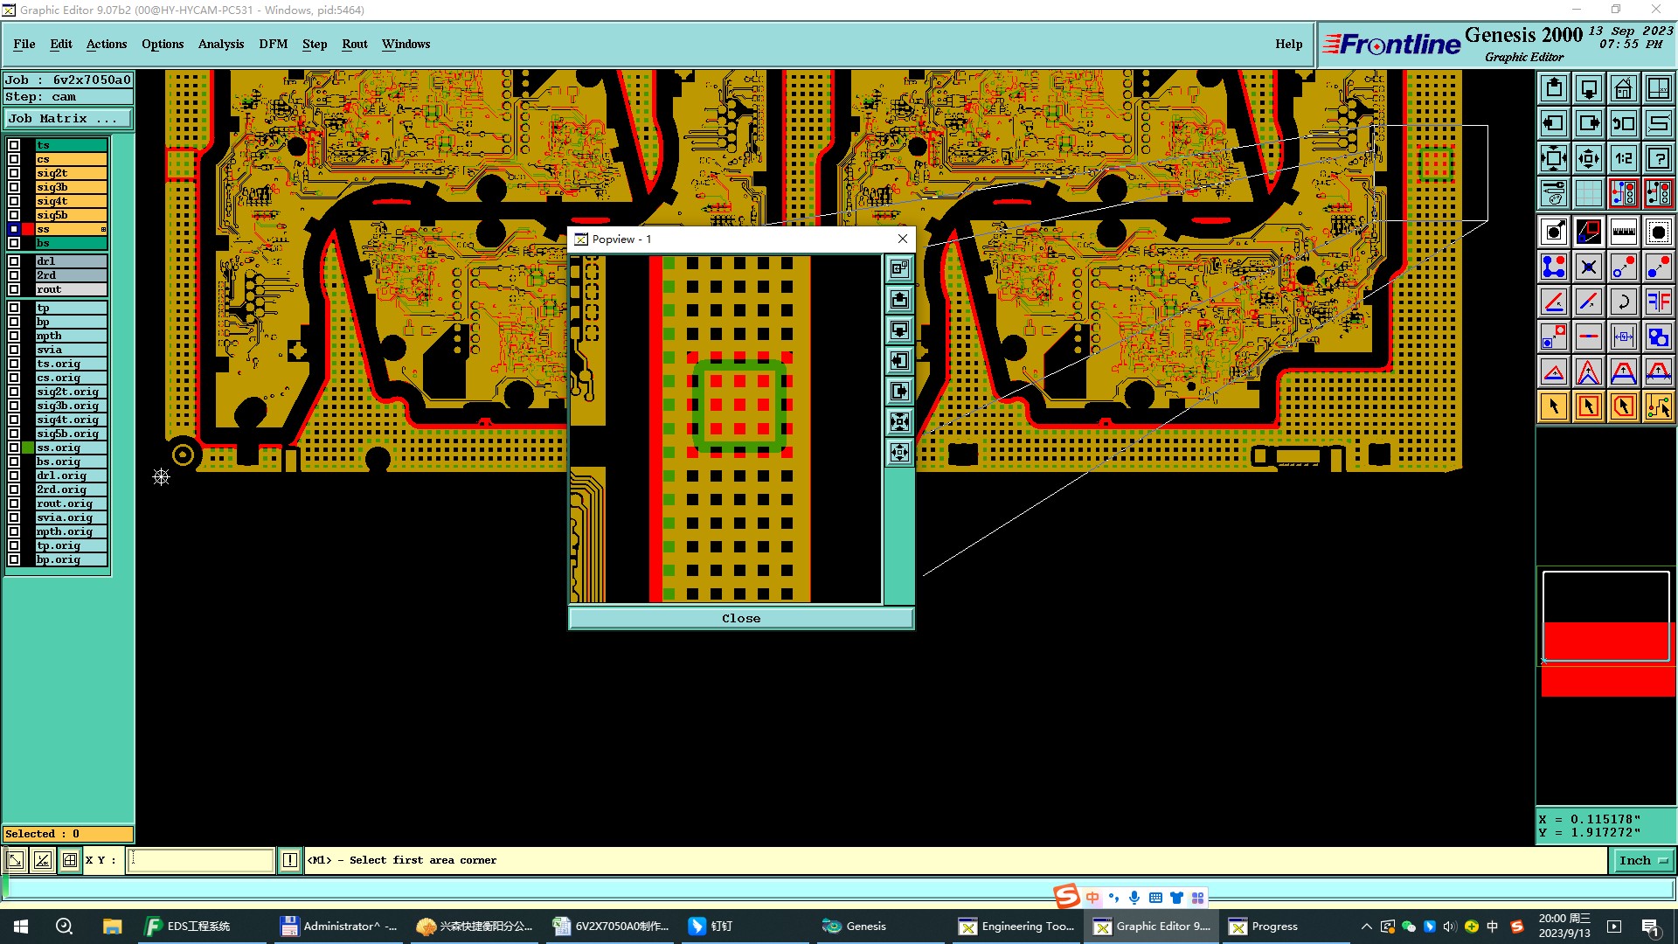Click the Close button in Popview window

point(741,618)
